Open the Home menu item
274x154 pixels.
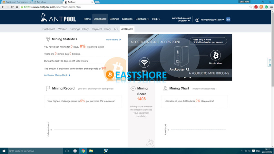click(x=87, y=19)
